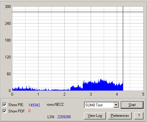Click the LSN value 2209280
Image resolution: width=147 pixels, height=122 pixels.
64,117
